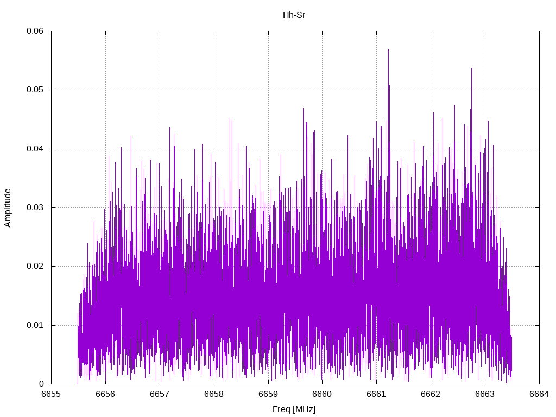Click the 'Amplitude' y-axis label

pos(8,208)
